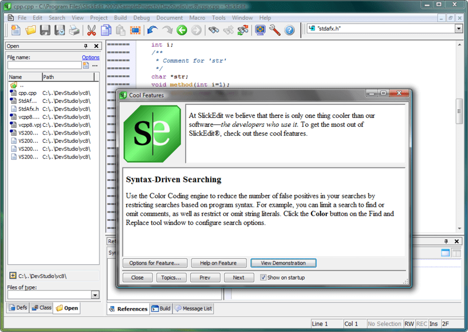Go to Next cool feature

239,278
